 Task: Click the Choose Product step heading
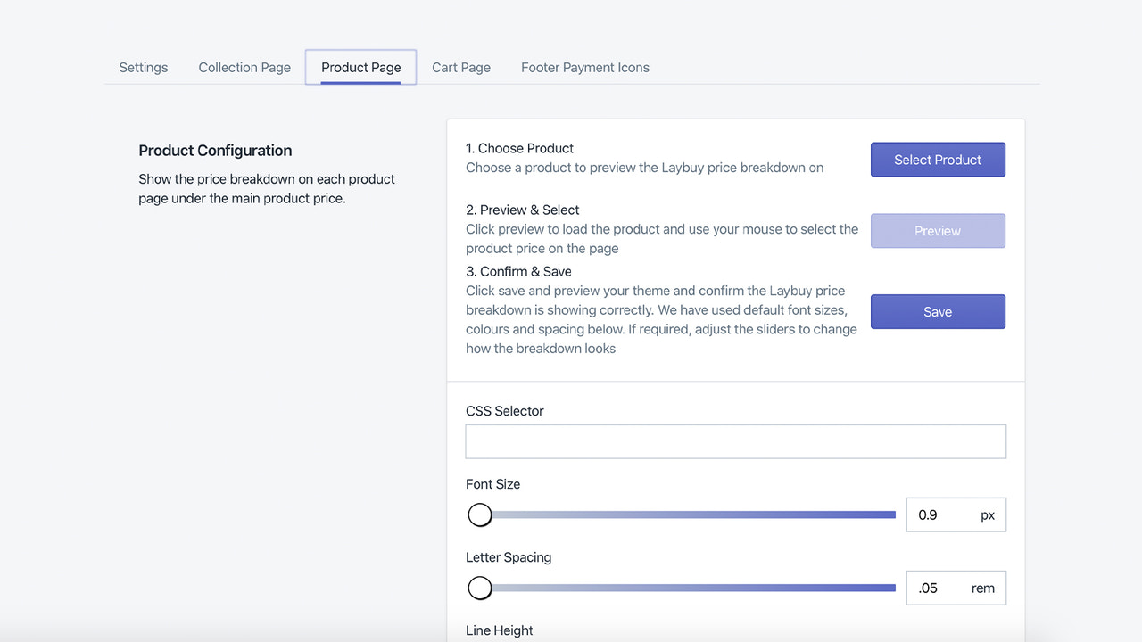point(520,147)
